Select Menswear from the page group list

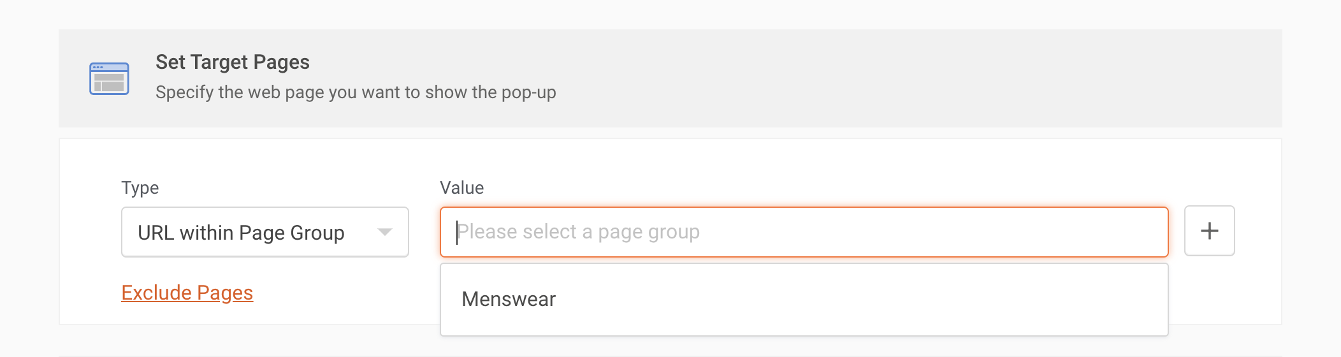click(x=509, y=299)
